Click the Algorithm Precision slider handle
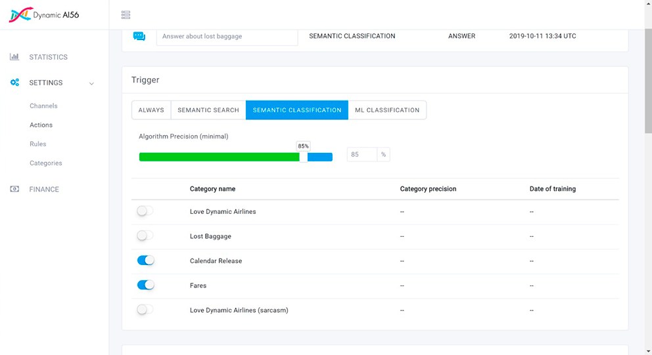 pos(303,157)
